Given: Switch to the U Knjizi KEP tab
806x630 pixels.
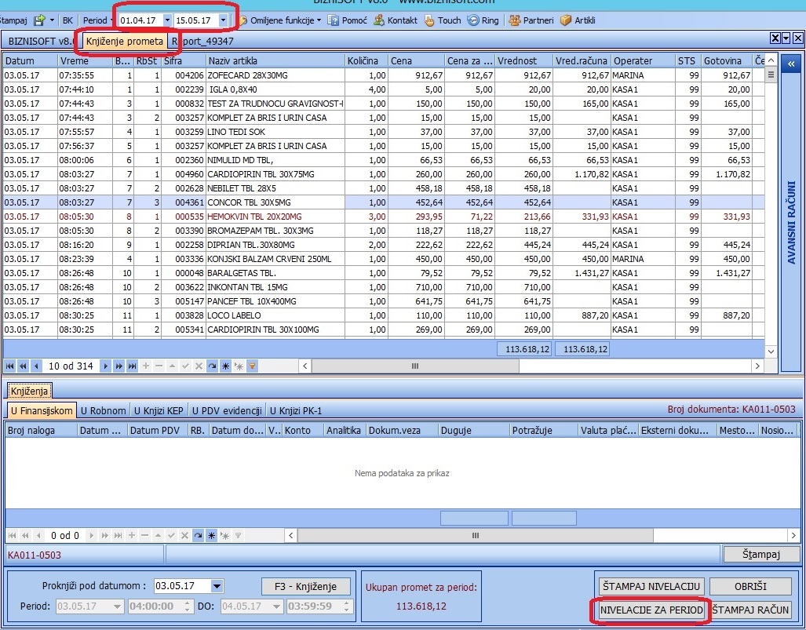Looking at the screenshot, I should coord(159,410).
